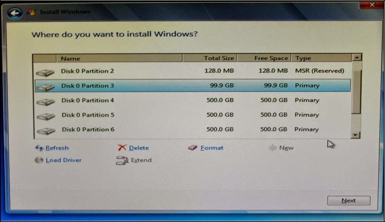Click the disk icon for Disk 0 Partition 2
385x222 pixels.
[x=45, y=73]
